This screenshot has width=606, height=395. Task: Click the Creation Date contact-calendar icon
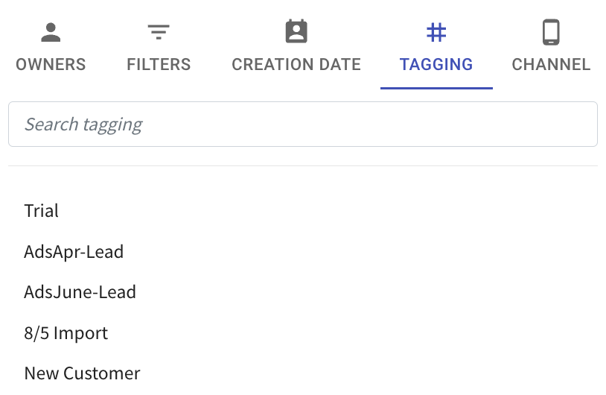tap(296, 31)
